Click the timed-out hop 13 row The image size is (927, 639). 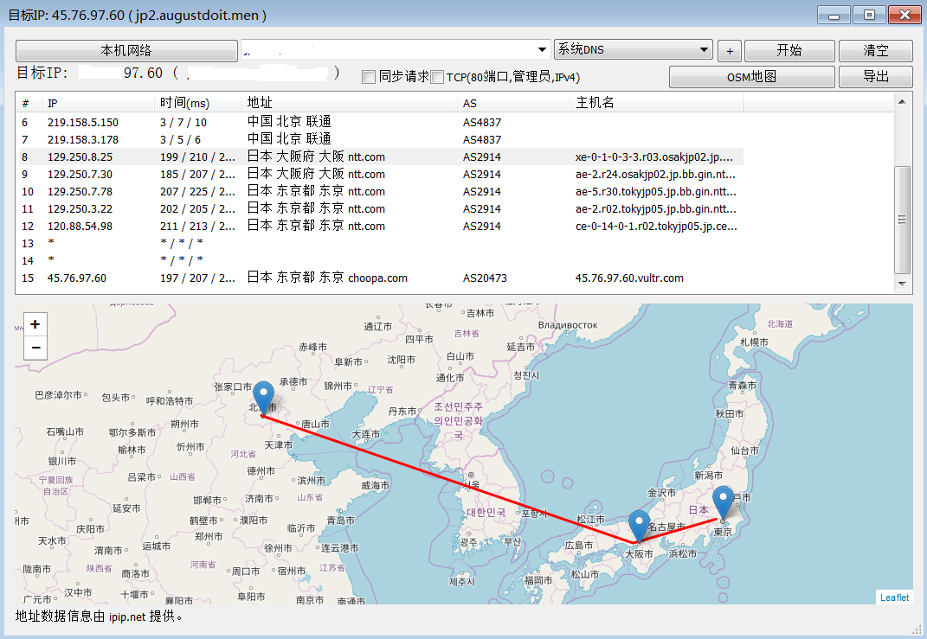point(380,243)
